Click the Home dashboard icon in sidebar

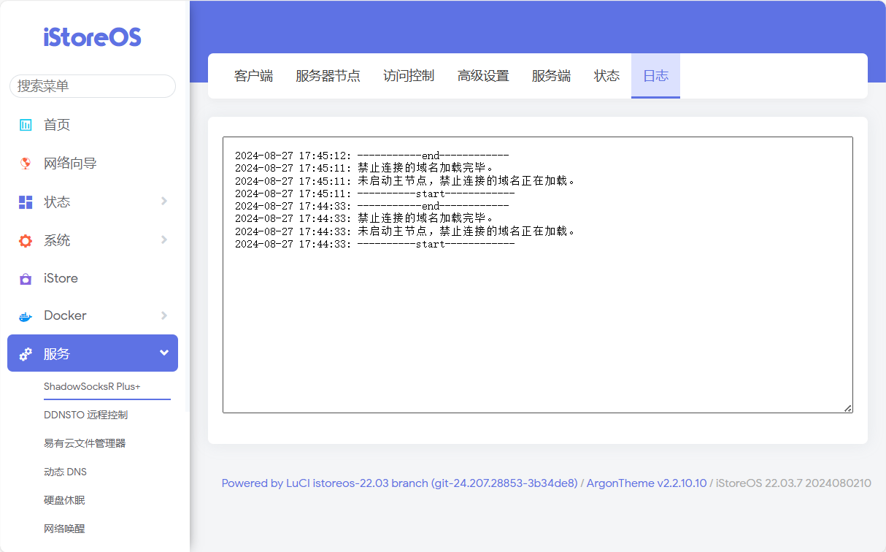tap(26, 125)
